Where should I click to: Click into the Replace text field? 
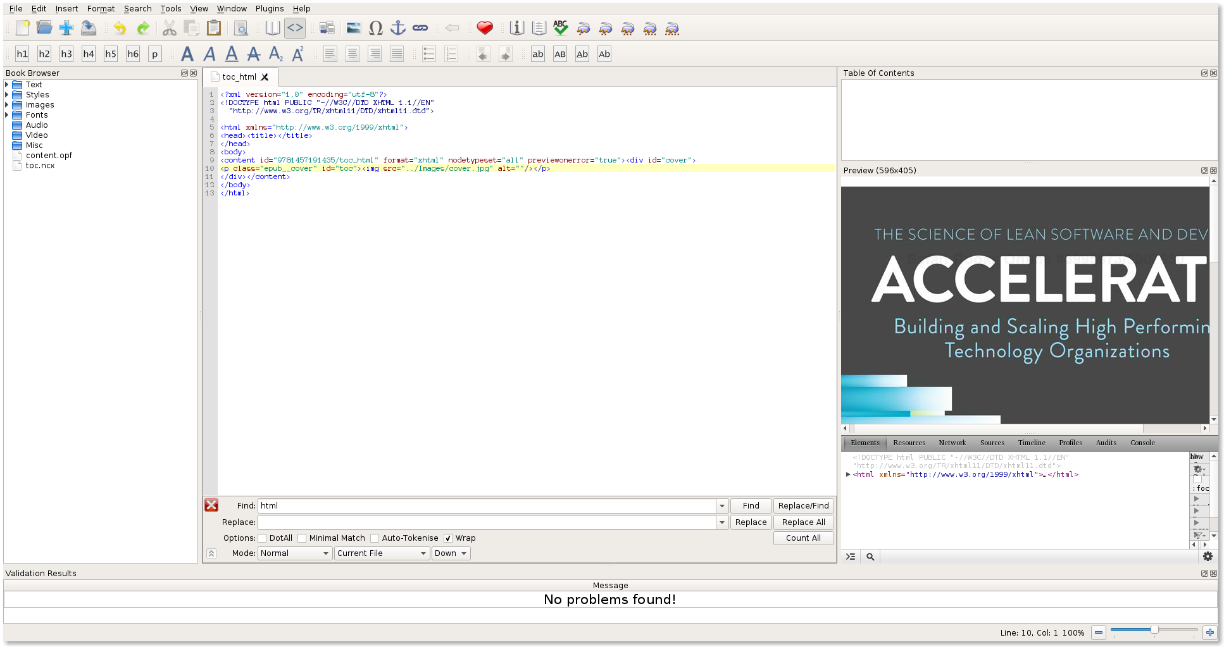[487, 522]
